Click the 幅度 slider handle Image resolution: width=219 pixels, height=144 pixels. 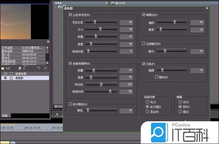[162, 70]
